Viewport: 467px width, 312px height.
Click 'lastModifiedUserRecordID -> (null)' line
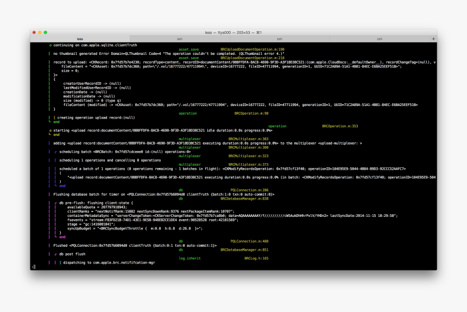(x=97, y=88)
